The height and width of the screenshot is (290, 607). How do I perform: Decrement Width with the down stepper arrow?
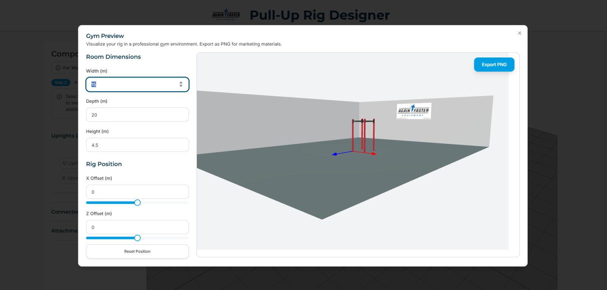[181, 86]
